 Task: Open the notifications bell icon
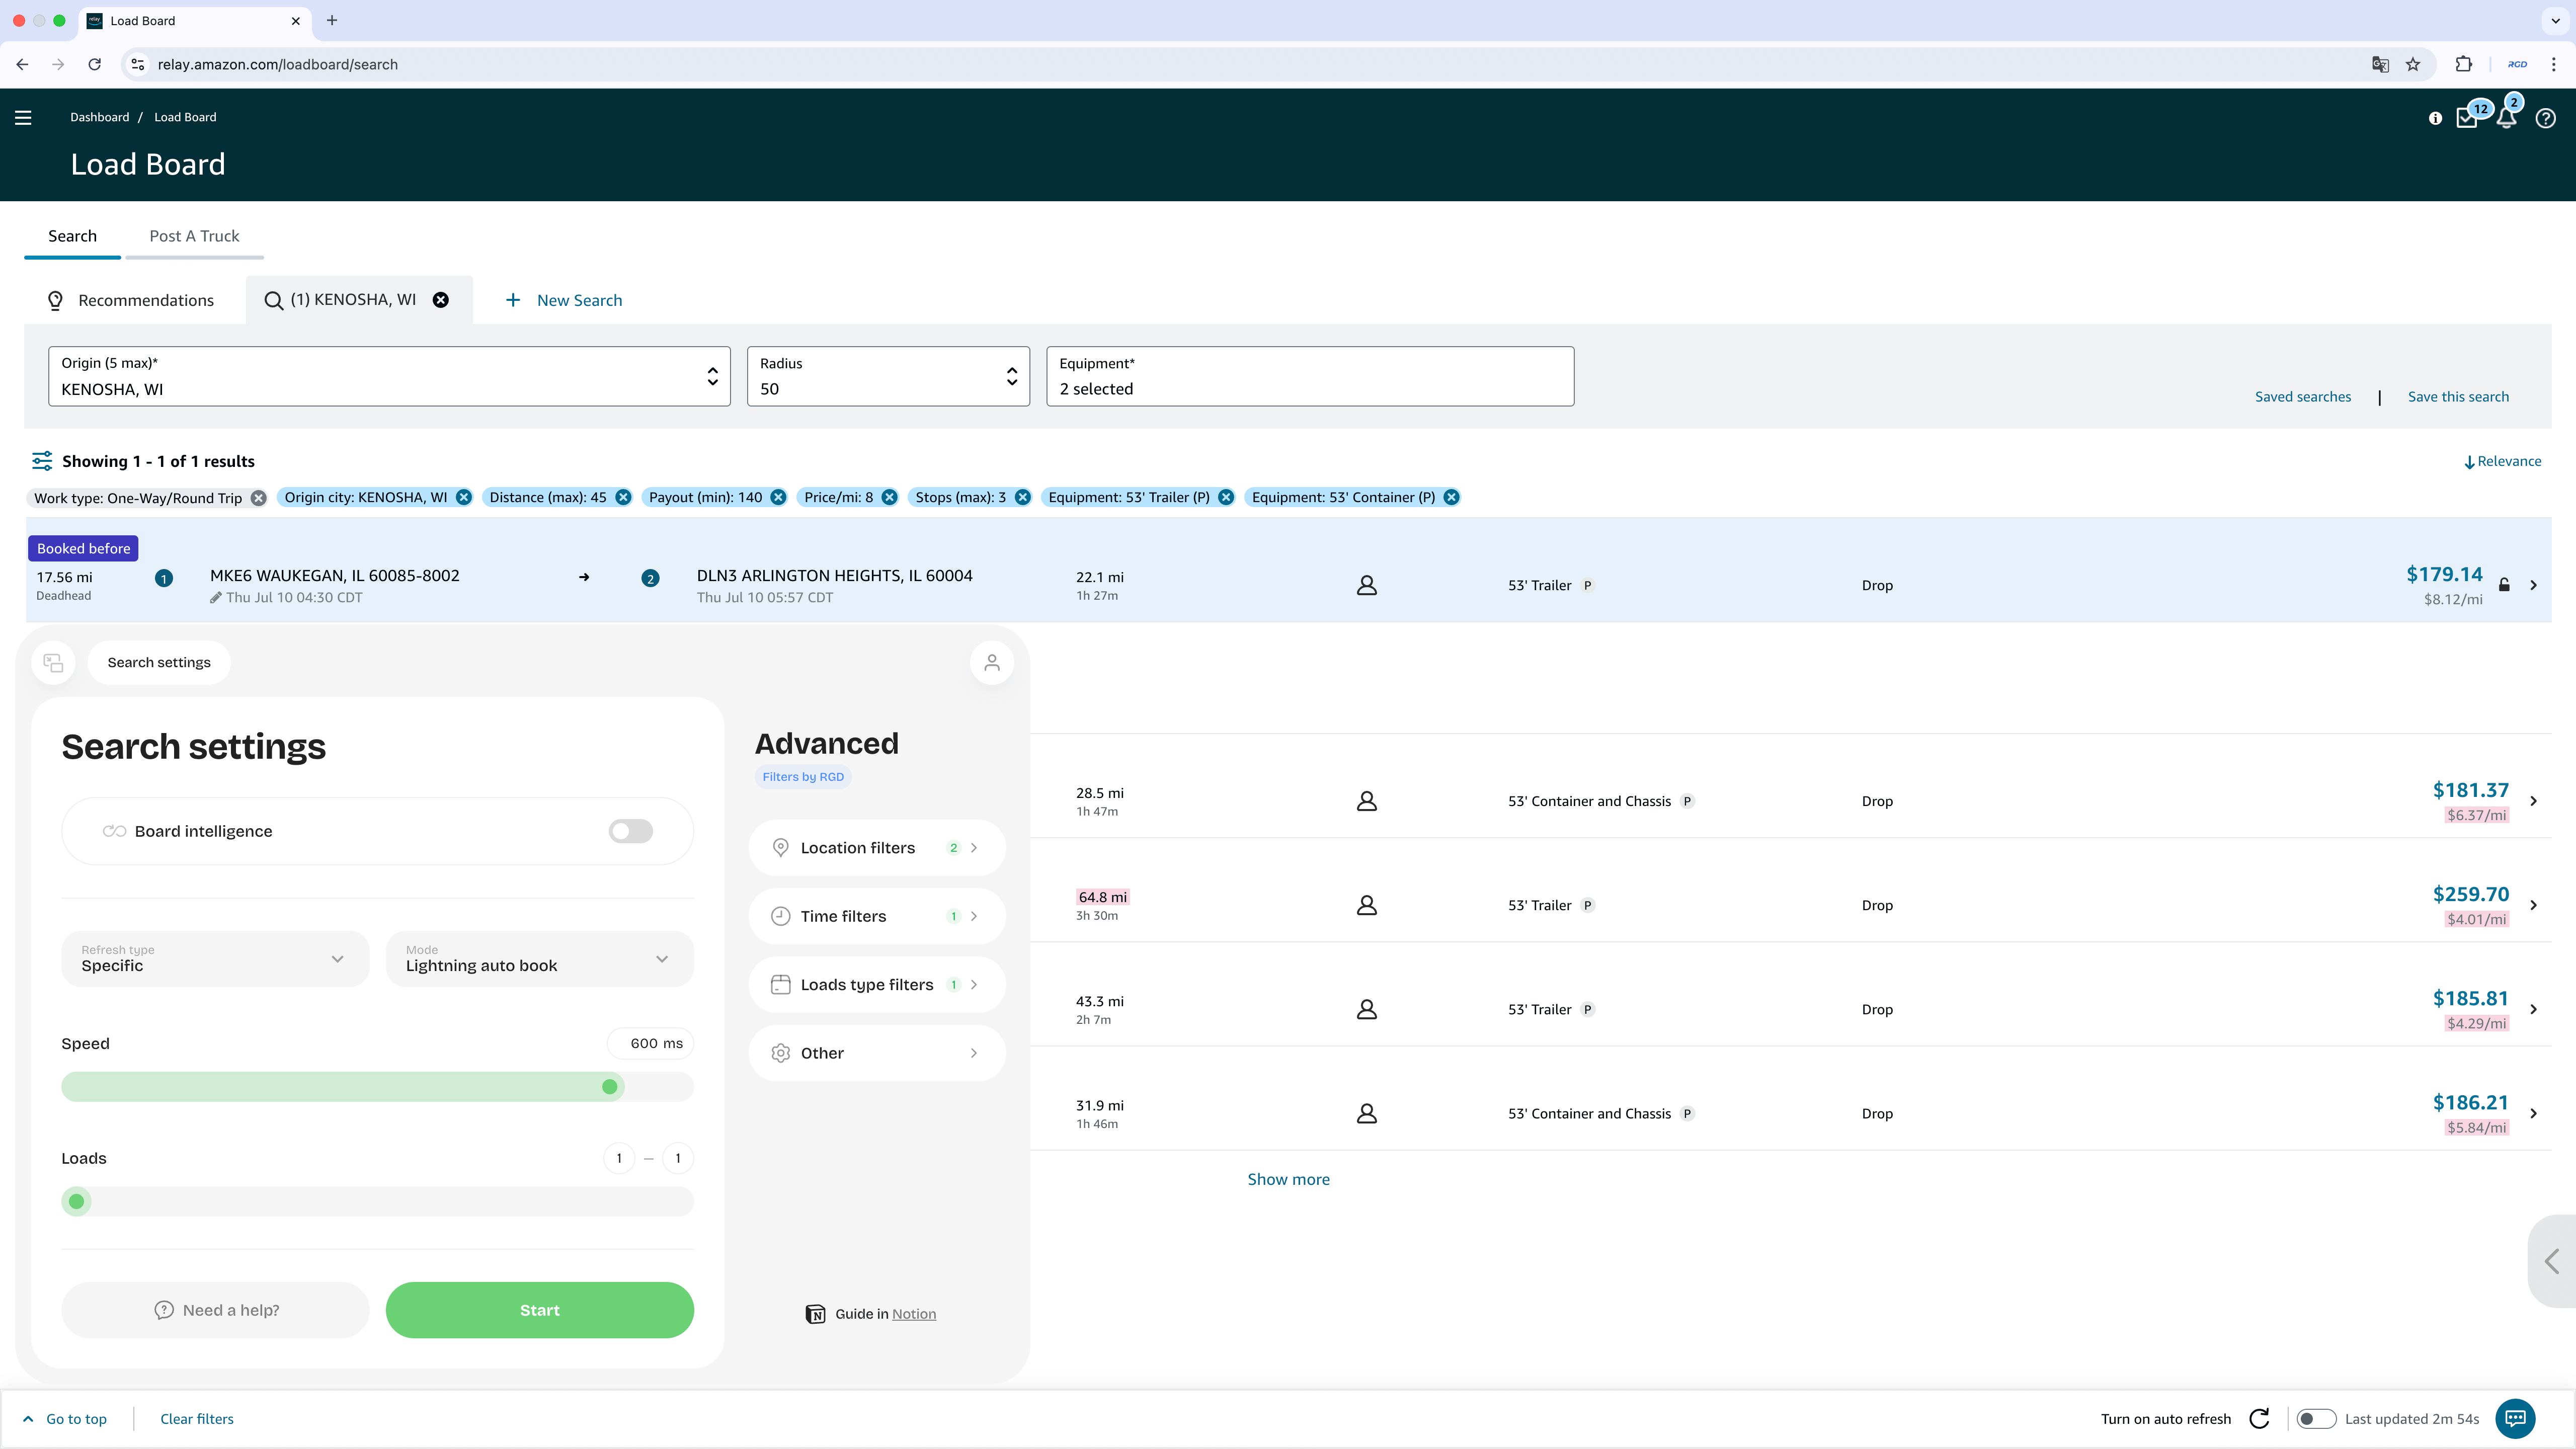2506,118
